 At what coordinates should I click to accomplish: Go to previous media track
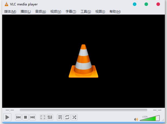point(18,117)
